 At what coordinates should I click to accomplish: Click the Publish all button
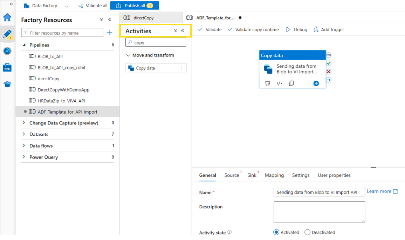(135, 5)
